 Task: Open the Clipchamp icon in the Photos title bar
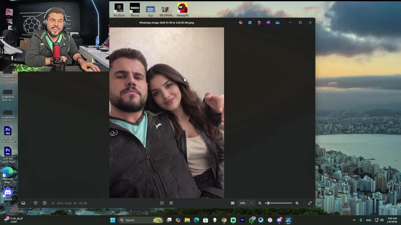[268, 22]
